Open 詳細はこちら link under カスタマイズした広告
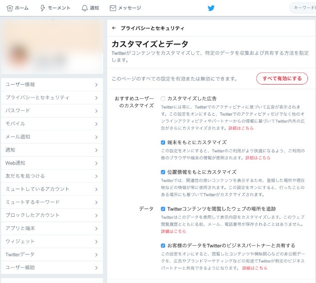316x283 pixels. click(x=241, y=128)
